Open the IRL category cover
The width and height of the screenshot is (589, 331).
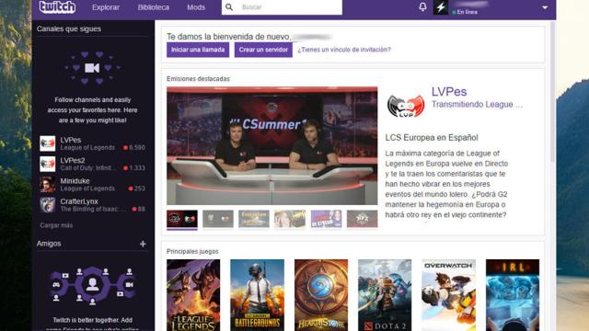click(x=513, y=295)
